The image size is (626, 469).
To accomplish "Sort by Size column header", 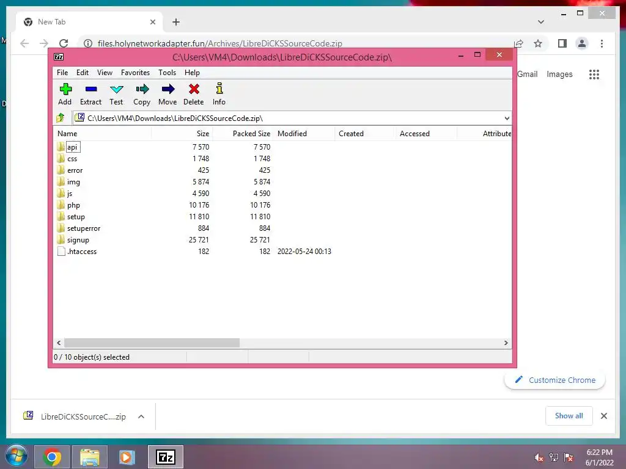I will (182, 134).
